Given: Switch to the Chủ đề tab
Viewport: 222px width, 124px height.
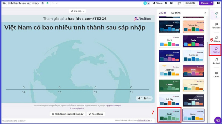Looking at the screenshot, I should pyautogui.click(x=162, y=13).
